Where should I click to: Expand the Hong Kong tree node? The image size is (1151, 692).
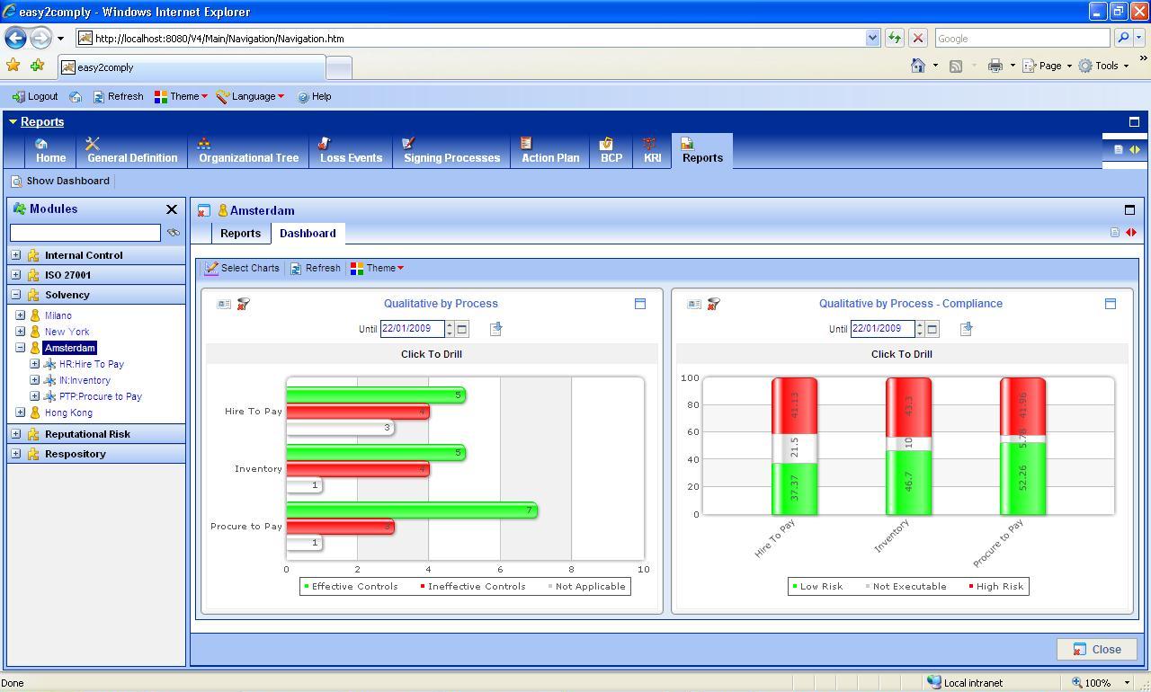(x=21, y=413)
